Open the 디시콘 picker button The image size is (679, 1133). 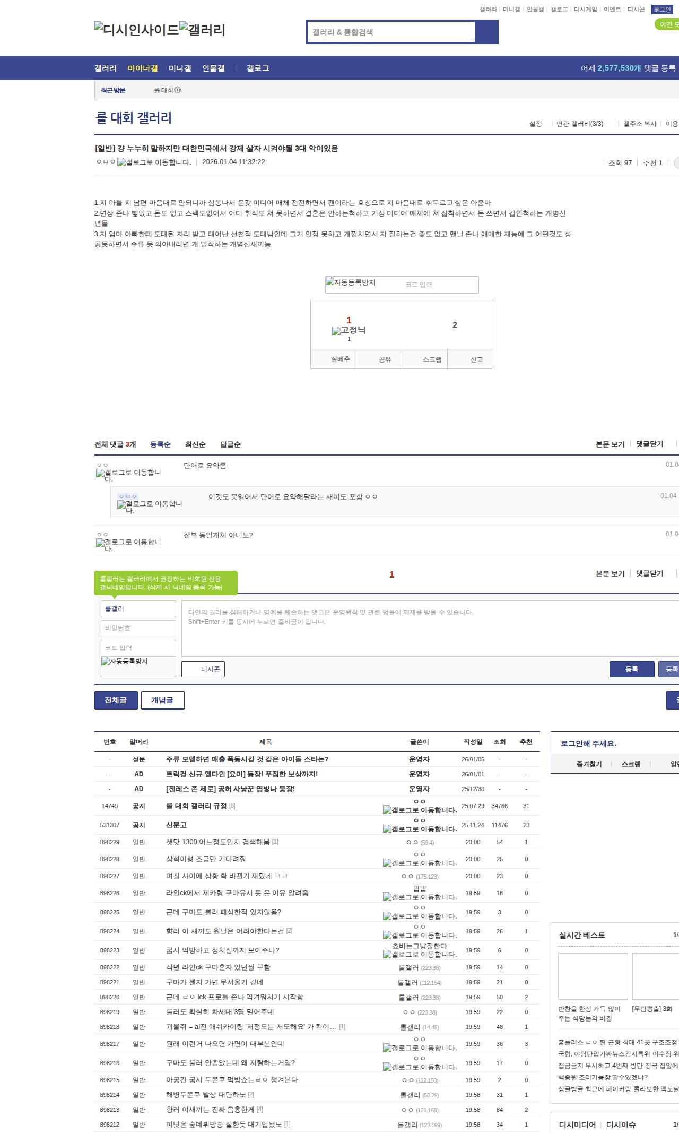pos(203,669)
